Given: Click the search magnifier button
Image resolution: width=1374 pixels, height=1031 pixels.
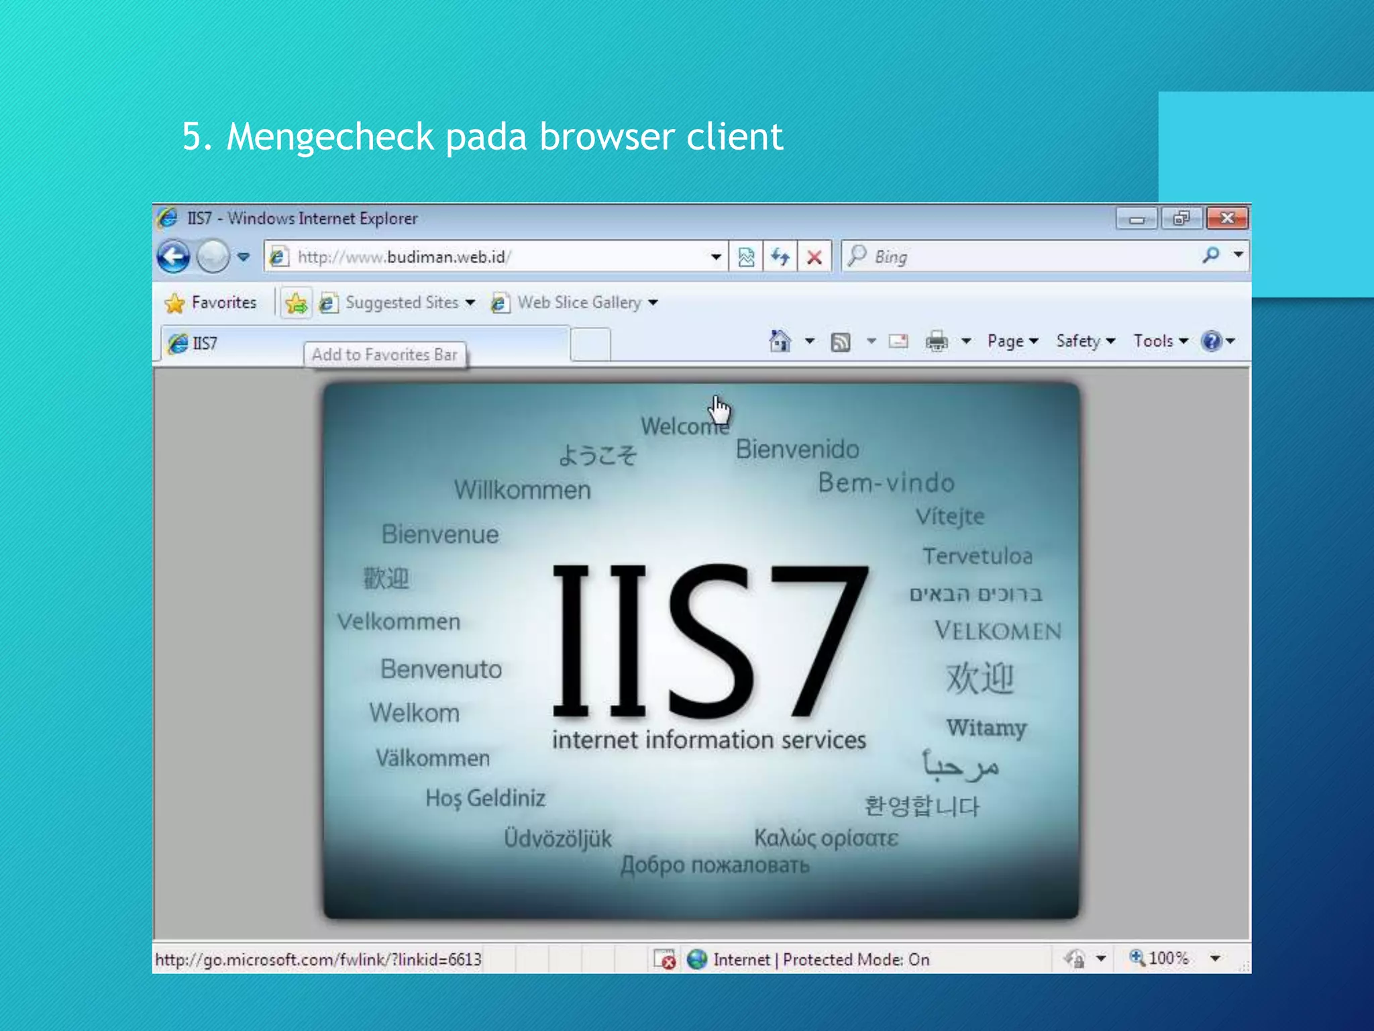Looking at the screenshot, I should tap(1212, 255).
